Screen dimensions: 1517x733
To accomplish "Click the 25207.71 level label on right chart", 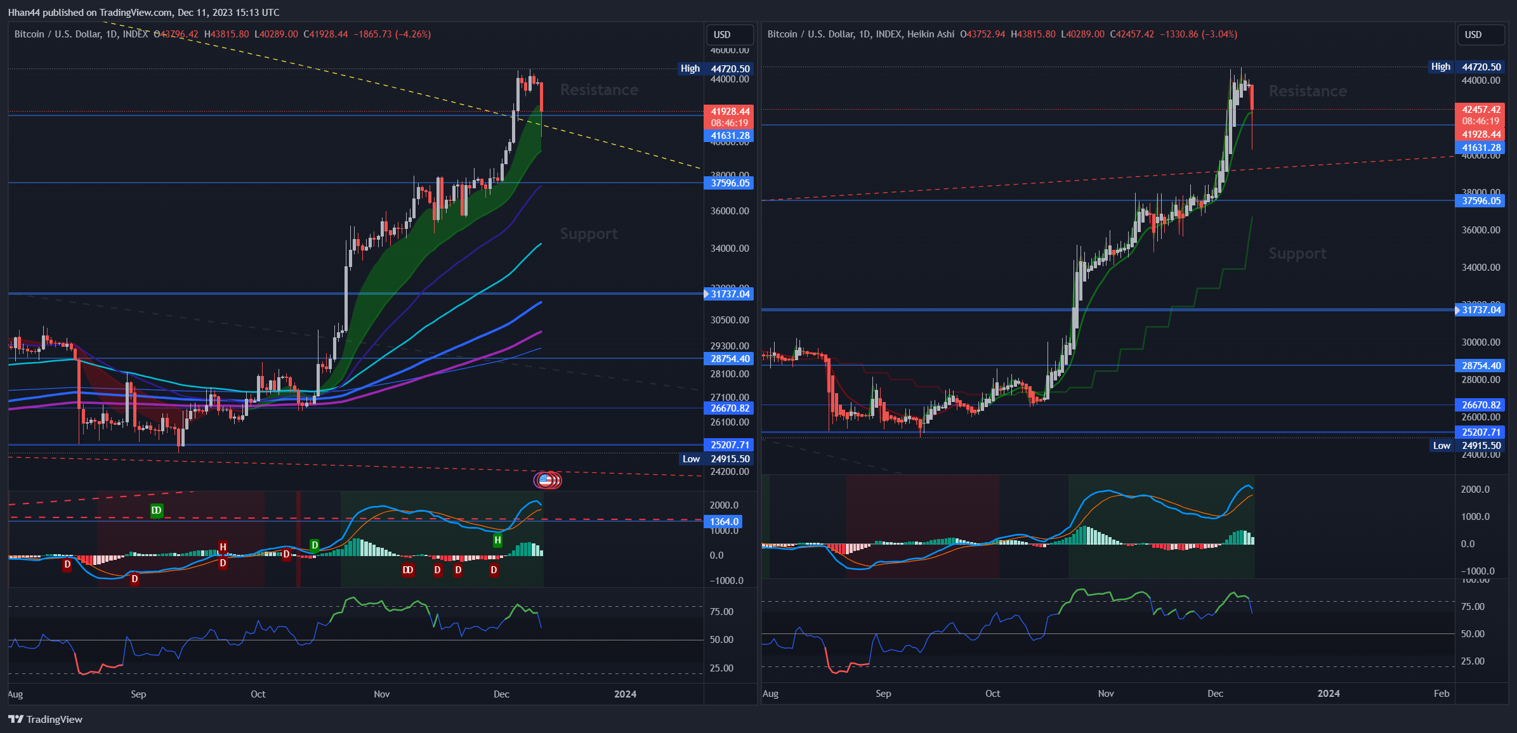I will pos(1480,432).
